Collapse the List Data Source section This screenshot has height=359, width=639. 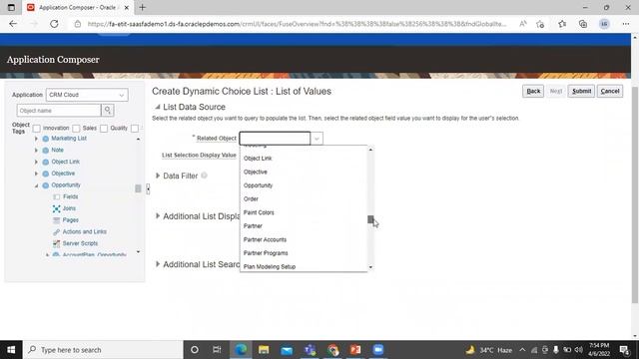158,107
